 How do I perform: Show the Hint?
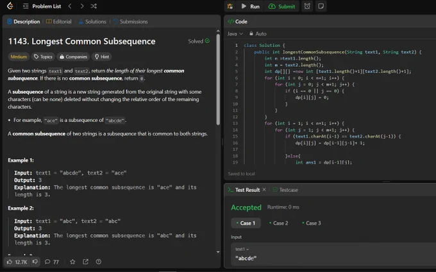[102, 56]
